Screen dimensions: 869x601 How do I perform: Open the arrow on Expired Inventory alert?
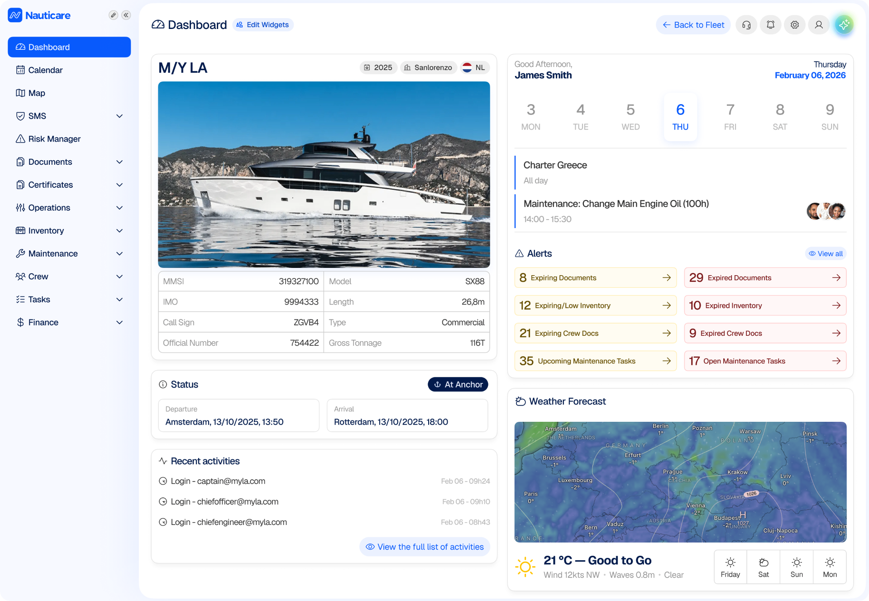pos(836,305)
